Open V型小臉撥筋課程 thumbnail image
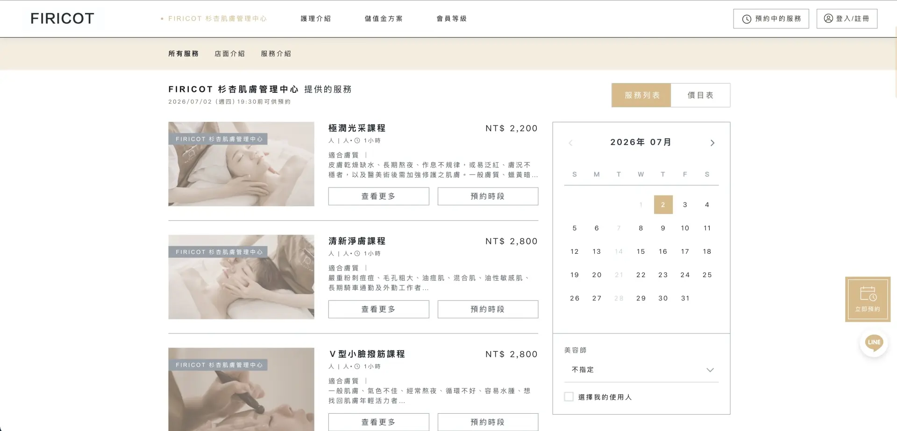This screenshot has width=897, height=431. pos(241,389)
